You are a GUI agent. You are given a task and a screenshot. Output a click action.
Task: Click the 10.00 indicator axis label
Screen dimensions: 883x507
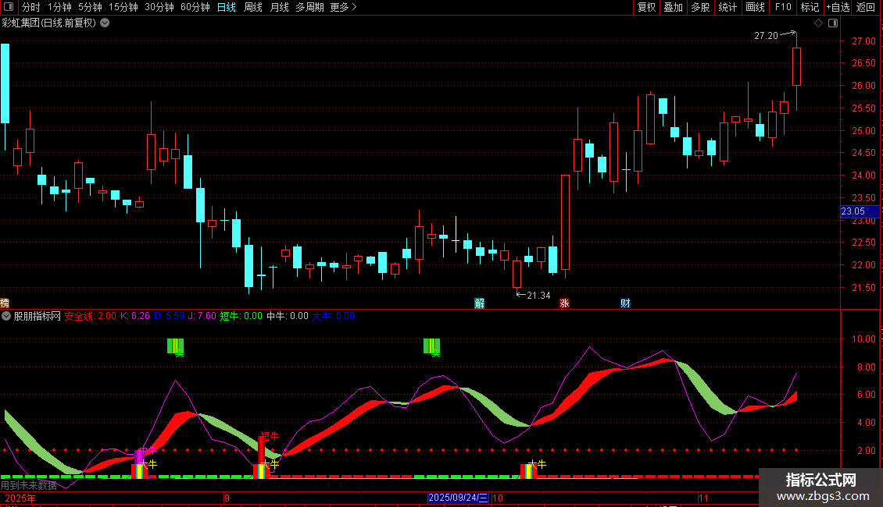pyautogui.click(x=863, y=339)
